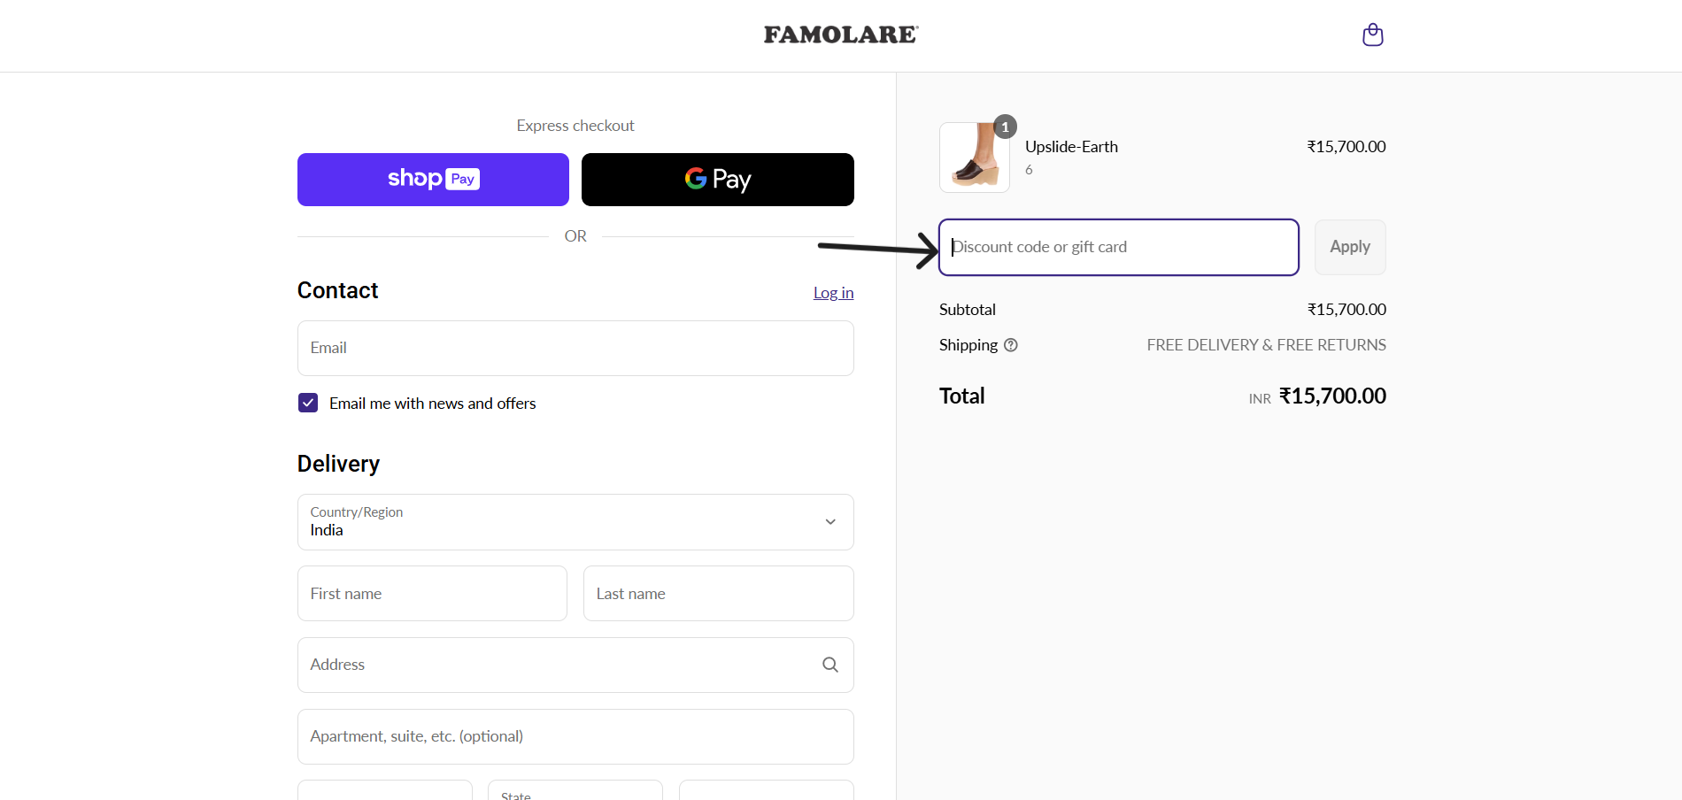Click the FAMOLARE logo

click(840, 35)
